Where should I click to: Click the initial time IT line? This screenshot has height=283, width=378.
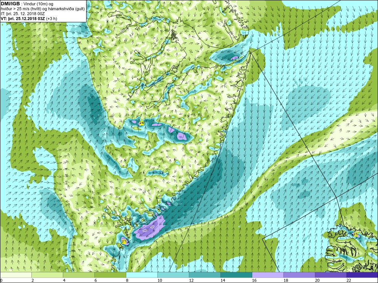click(23, 14)
